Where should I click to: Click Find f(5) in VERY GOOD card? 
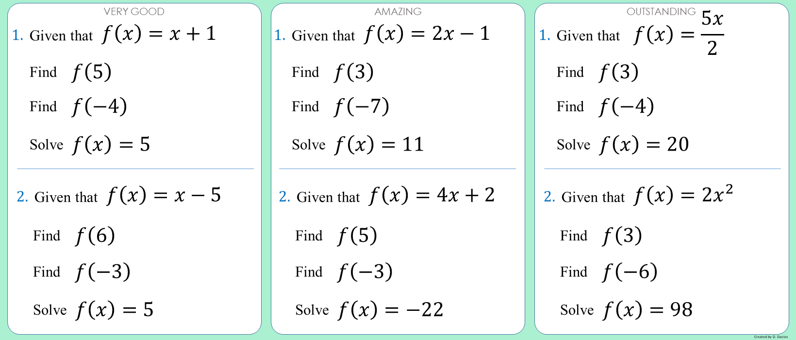click(x=71, y=72)
